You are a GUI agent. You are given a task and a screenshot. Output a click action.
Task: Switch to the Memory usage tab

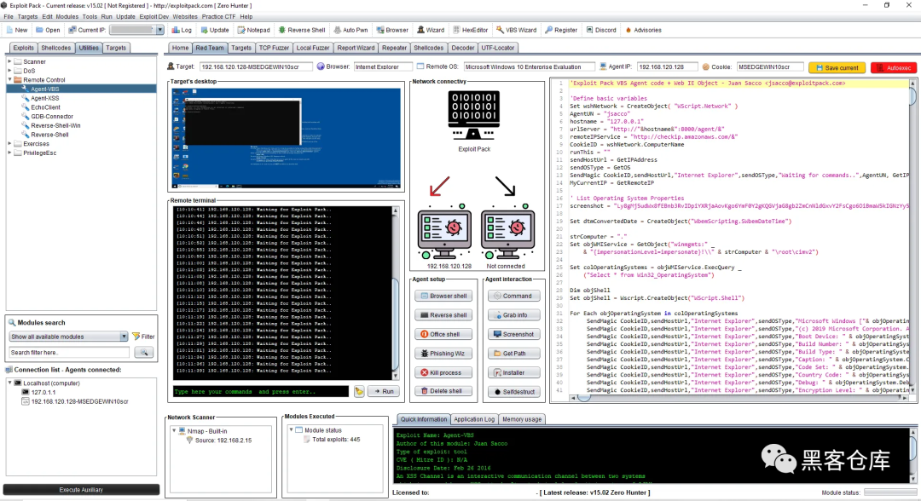point(522,419)
